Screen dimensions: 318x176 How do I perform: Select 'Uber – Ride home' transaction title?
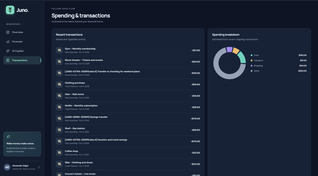click(74, 94)
